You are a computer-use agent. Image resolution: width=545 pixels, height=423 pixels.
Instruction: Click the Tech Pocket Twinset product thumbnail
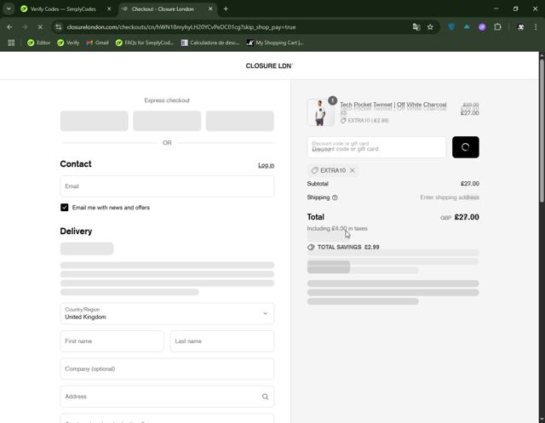(x=320, y=112)
